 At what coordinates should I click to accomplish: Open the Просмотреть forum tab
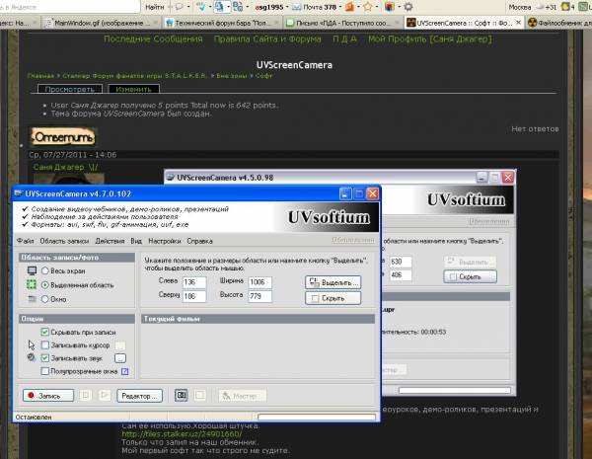tap(70, 89)
